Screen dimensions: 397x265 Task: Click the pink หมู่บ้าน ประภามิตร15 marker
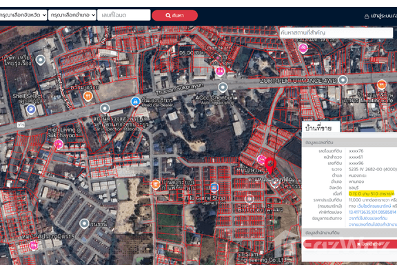point(33,246)
